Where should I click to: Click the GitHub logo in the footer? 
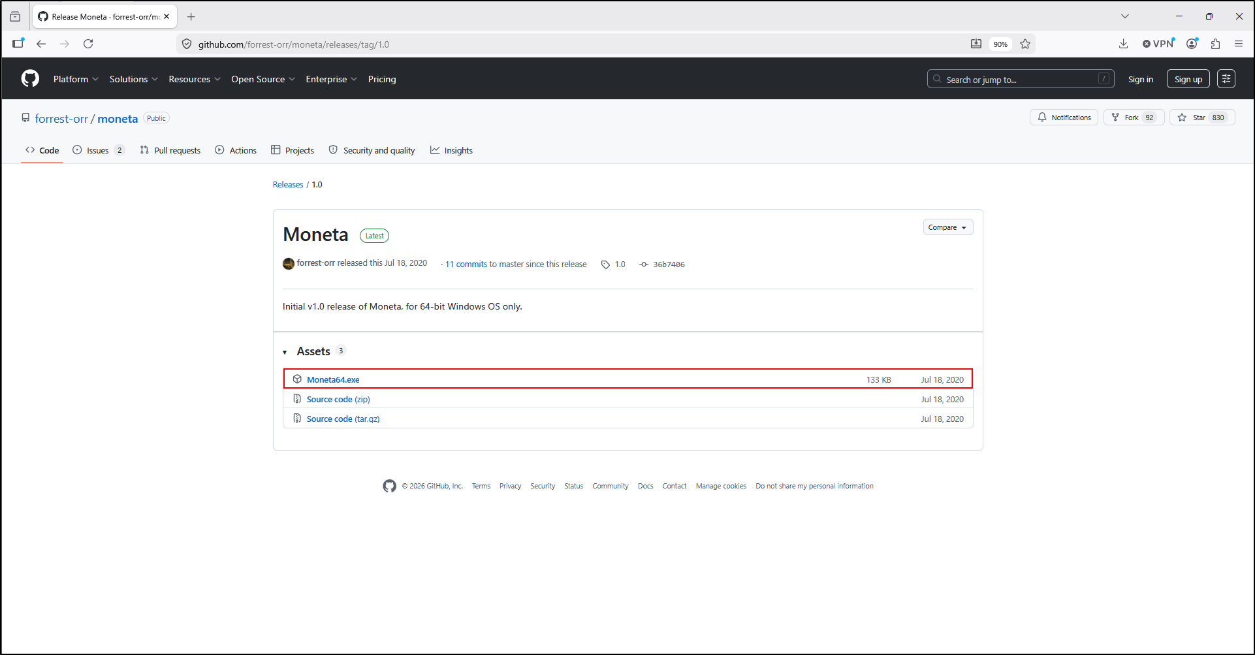coord(390,486)
